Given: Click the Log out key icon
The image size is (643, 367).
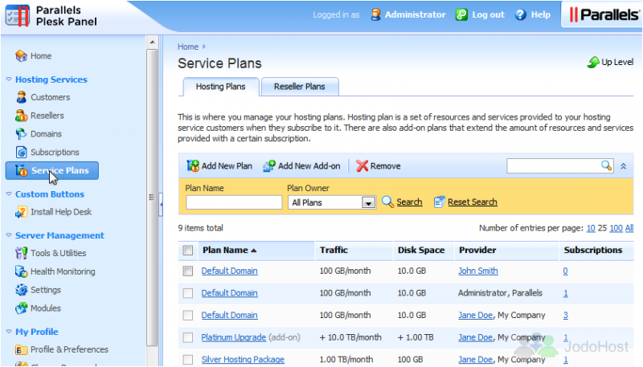Looking at the screenshot, I should click(x=461, y=14).
